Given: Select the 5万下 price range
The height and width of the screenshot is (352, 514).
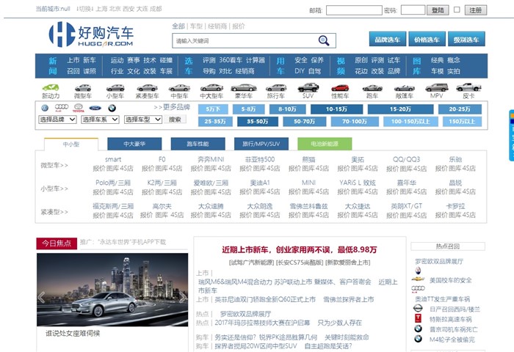Looking at the screenshot, I should tap(213, 109).
